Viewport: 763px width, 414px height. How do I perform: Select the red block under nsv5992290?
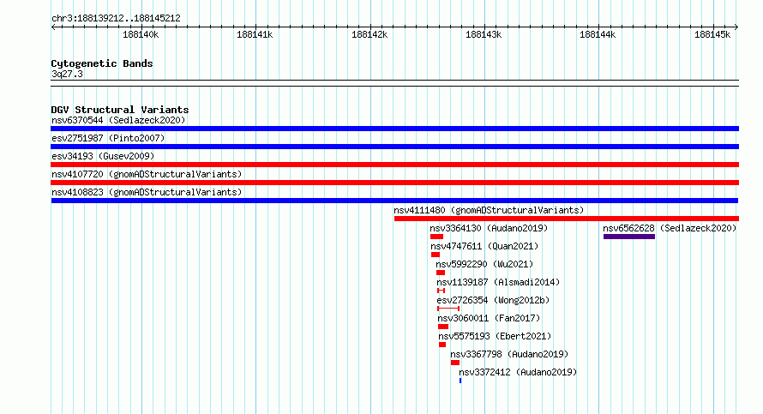click(x=441, y=273)
